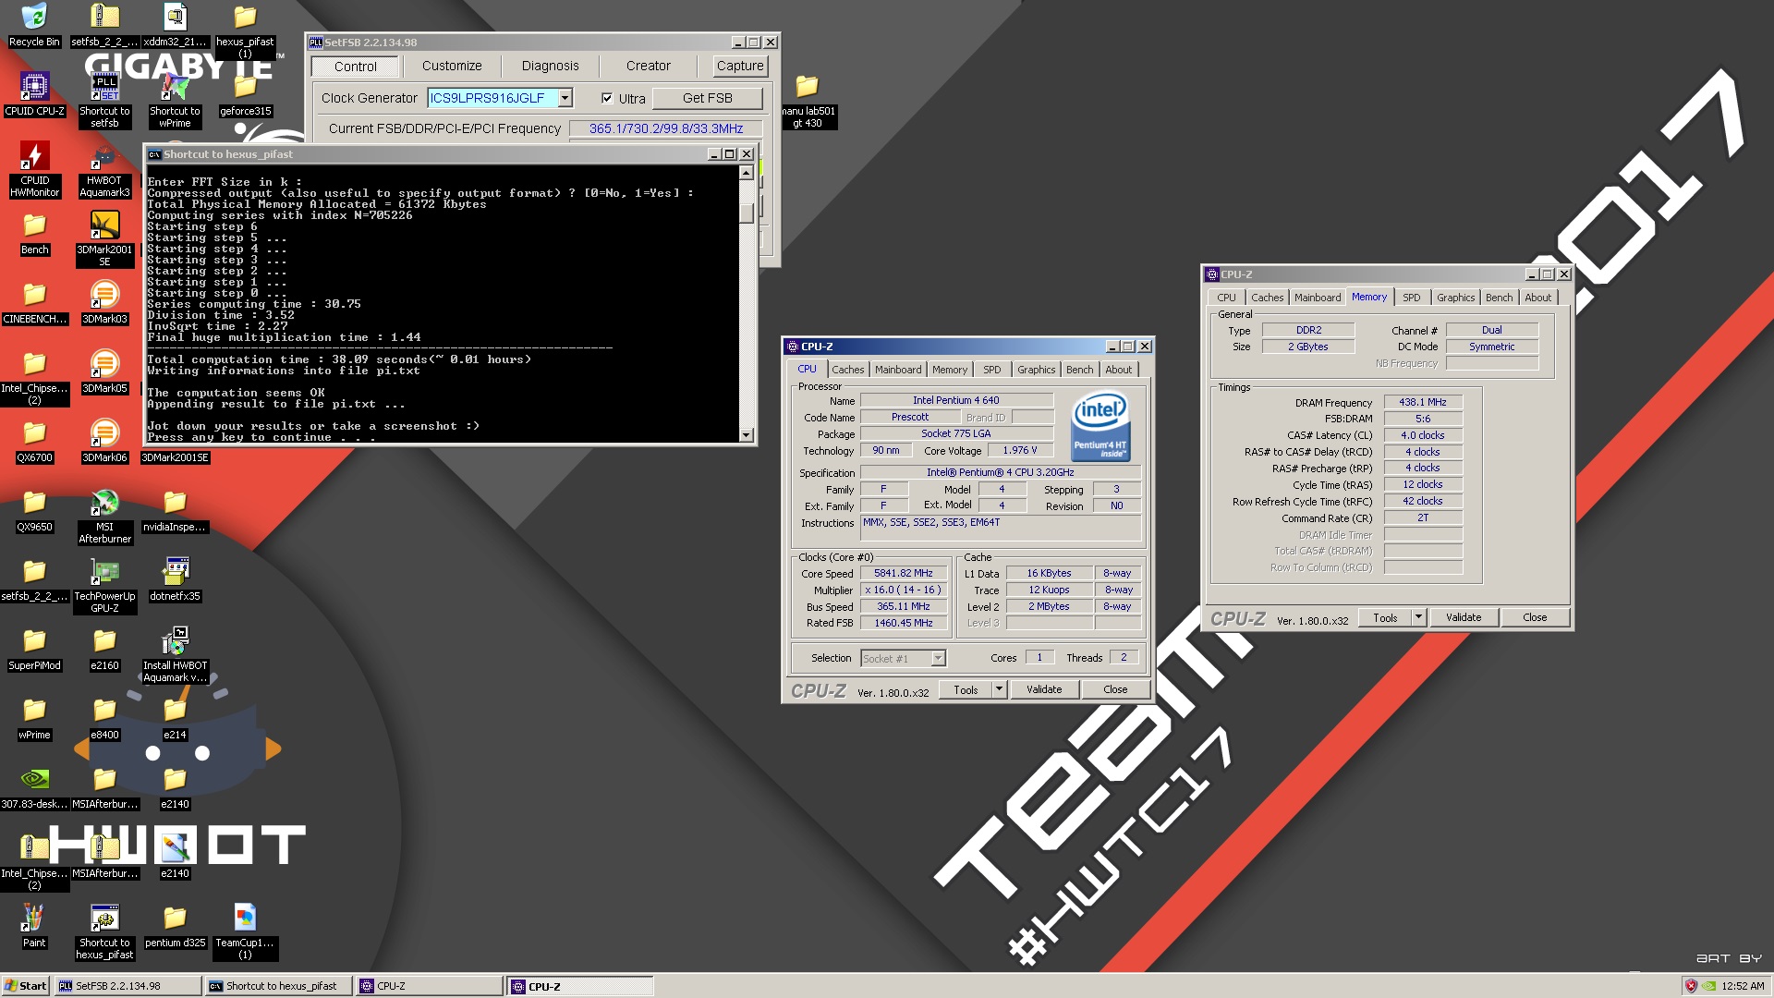Open SPD tab in Memory CPU-Z window
The height and width of the screenshot is (998, 1774).
1411,298
